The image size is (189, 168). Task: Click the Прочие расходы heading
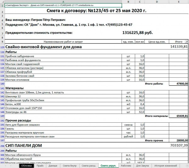[x=18, y=120]
